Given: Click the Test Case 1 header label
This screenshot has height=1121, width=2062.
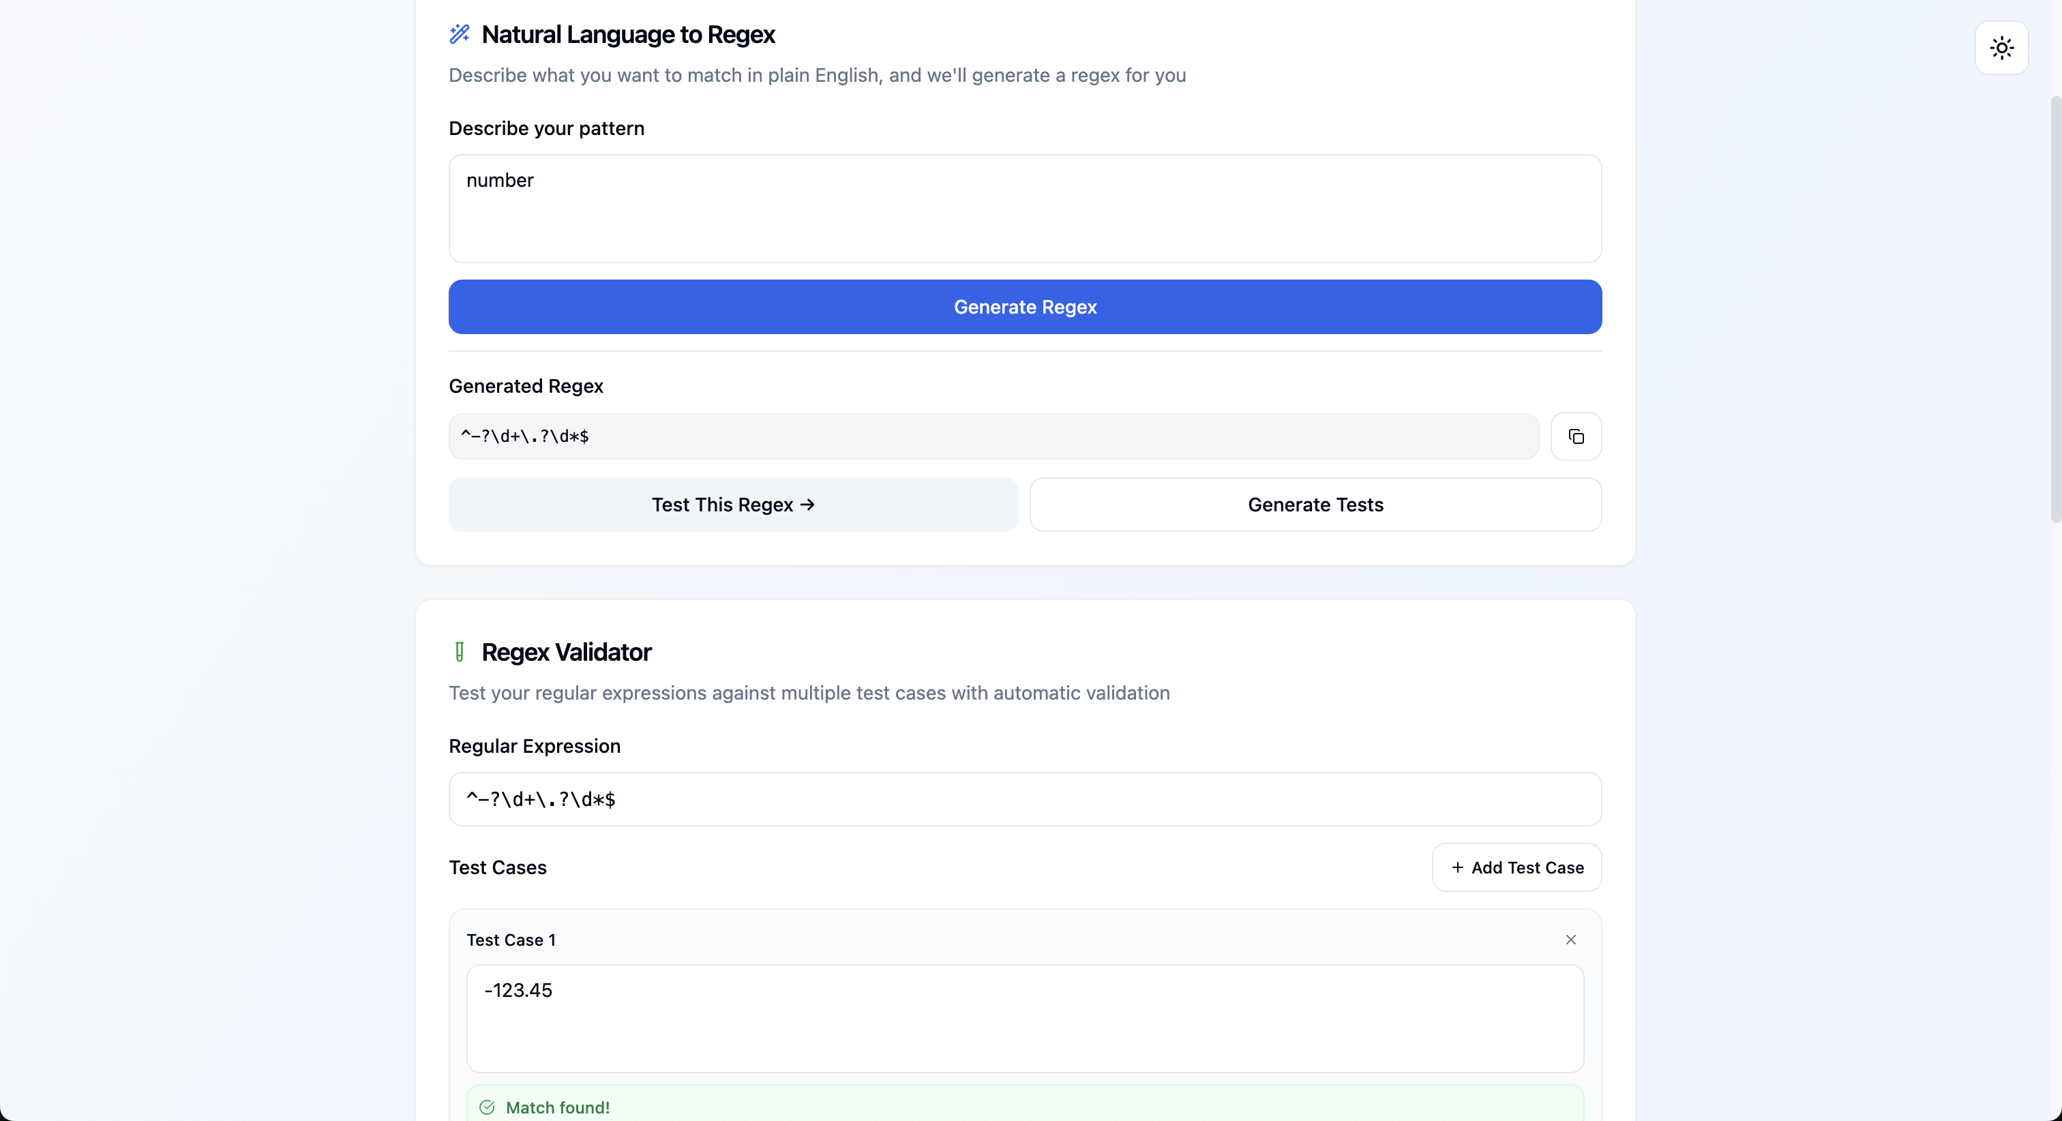Looking at the screenshot, I should coord(511,939).
